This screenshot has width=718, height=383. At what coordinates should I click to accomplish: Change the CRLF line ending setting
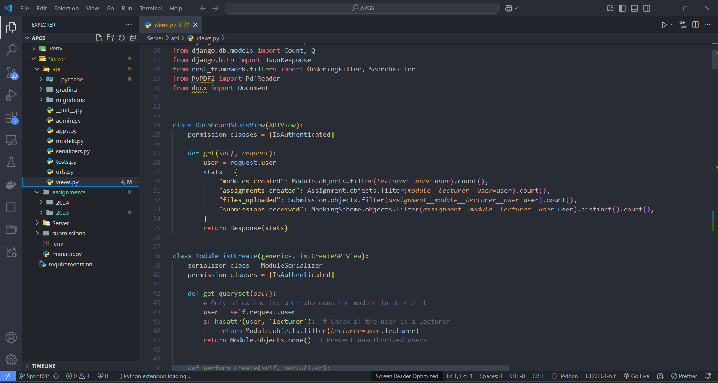538,376
